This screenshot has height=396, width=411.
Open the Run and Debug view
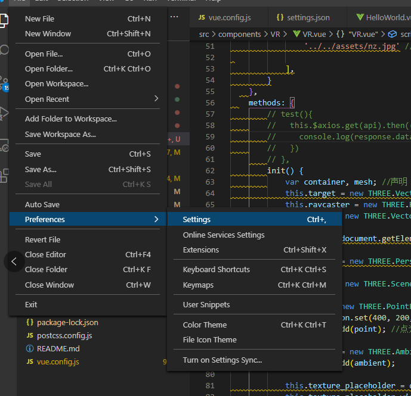coord(4,113)
